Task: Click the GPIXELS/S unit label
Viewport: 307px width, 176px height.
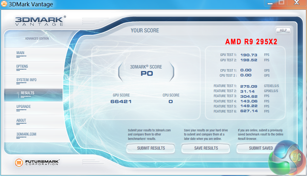Action: [271, 91]
